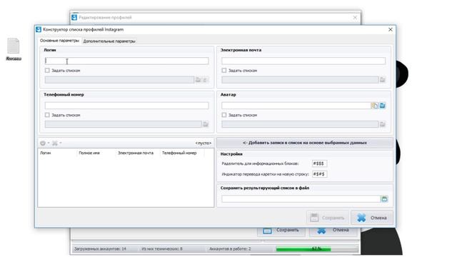
Task: Click browse icon of save result file field
Action: pyautogui.click(x=384, y=199)
